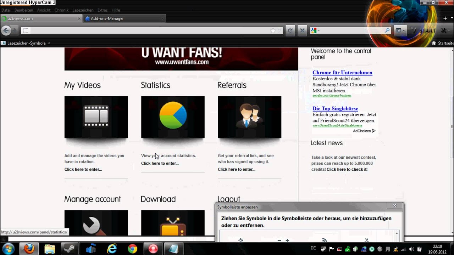Viewport: 454px width, 255px height.
Task: Open the Datei menu
Action: 6,10
